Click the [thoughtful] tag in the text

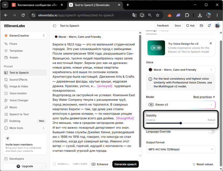(x=125, y=118)
